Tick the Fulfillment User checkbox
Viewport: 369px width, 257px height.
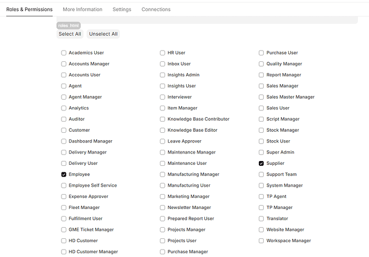tap(64, 219)
